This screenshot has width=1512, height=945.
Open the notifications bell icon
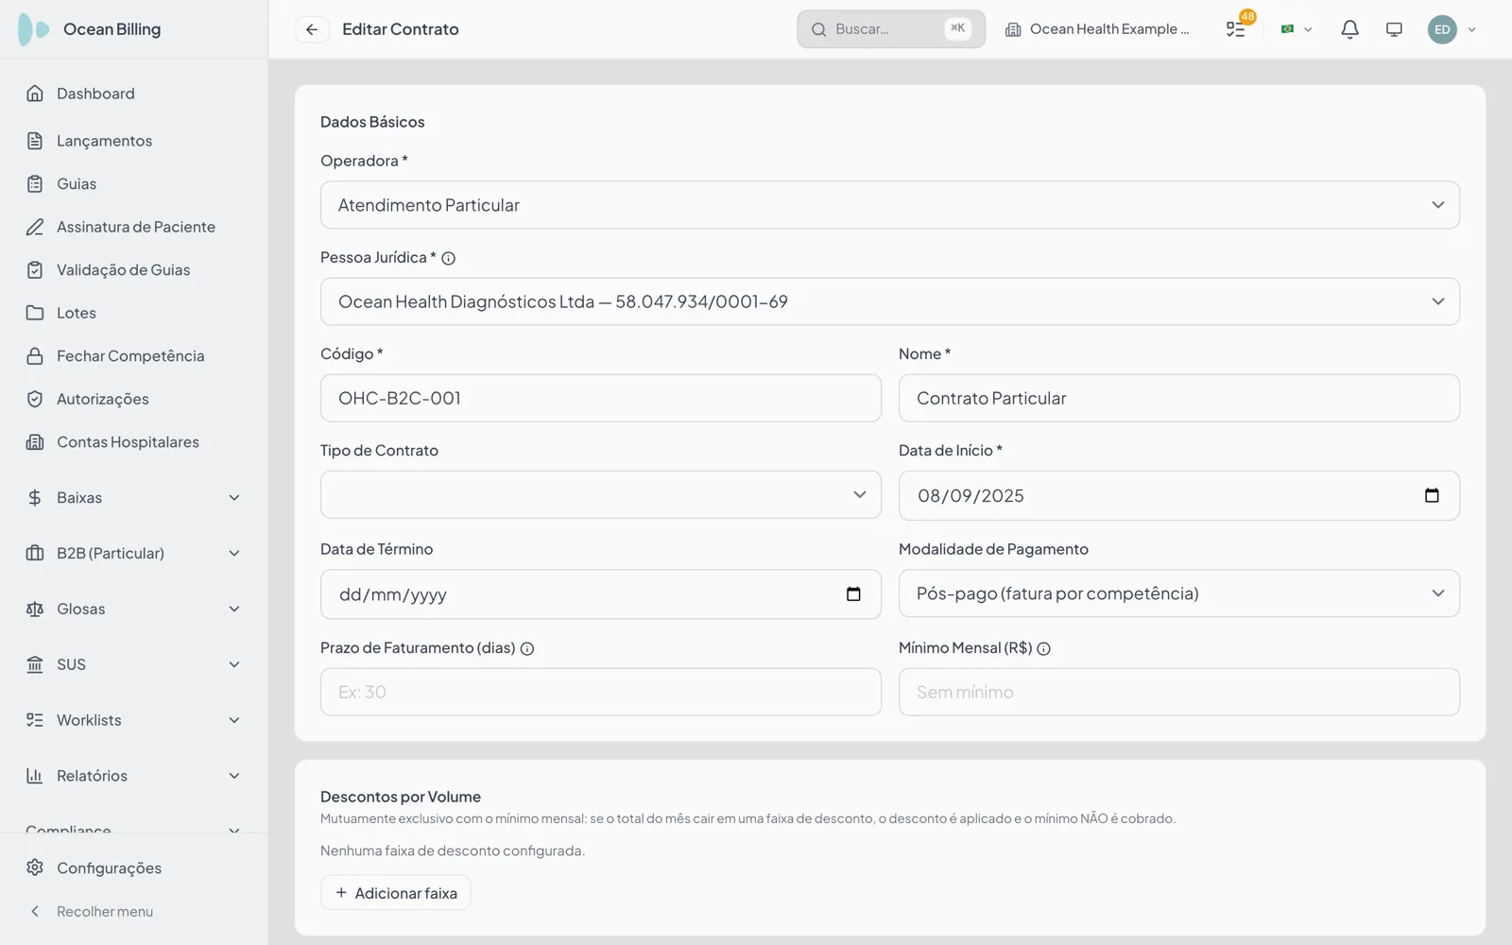click(1349, 29)
